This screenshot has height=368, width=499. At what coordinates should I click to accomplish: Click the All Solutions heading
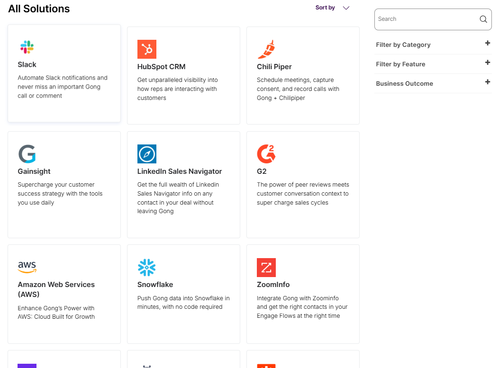(x=39, y=9)
